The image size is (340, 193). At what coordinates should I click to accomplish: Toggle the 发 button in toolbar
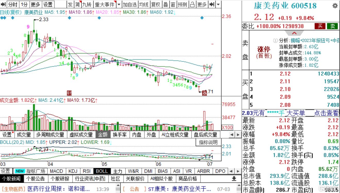(70, 4)
